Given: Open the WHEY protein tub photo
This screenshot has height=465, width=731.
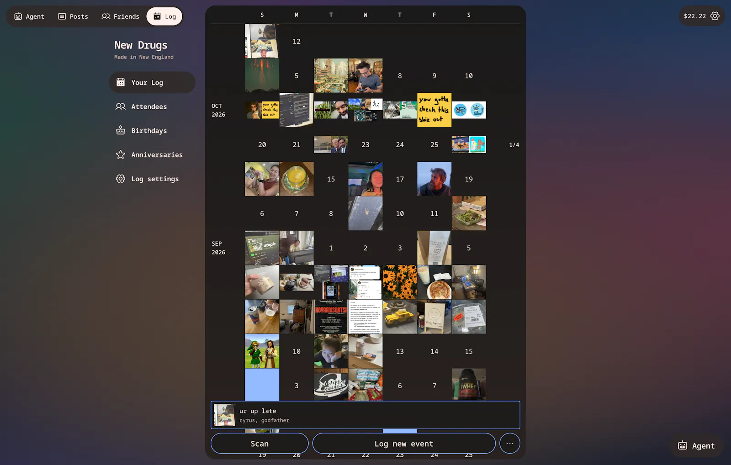Looking at the screenshot, I should (469, 384).
